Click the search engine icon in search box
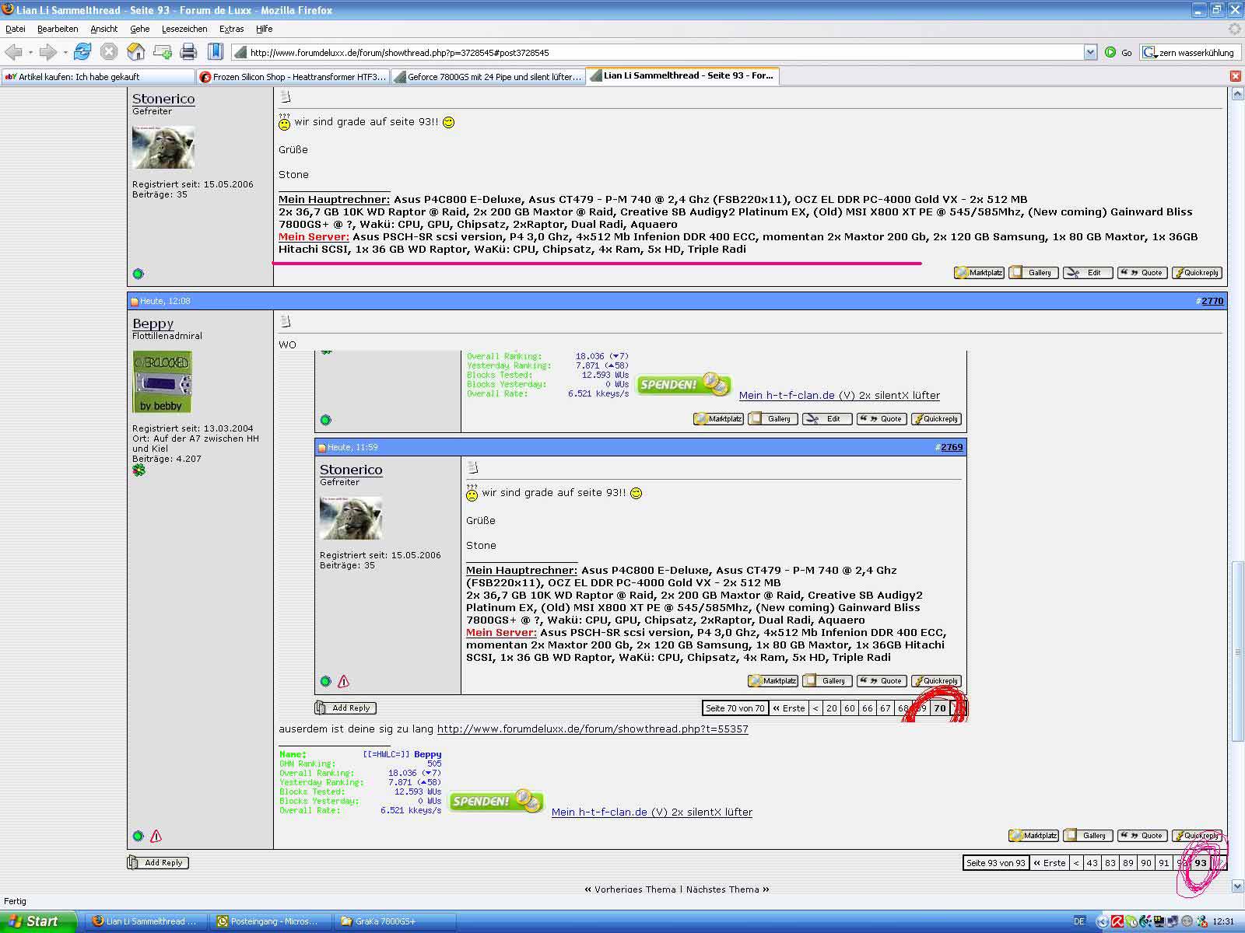The image size is (1245, 933). point(1149,52)
